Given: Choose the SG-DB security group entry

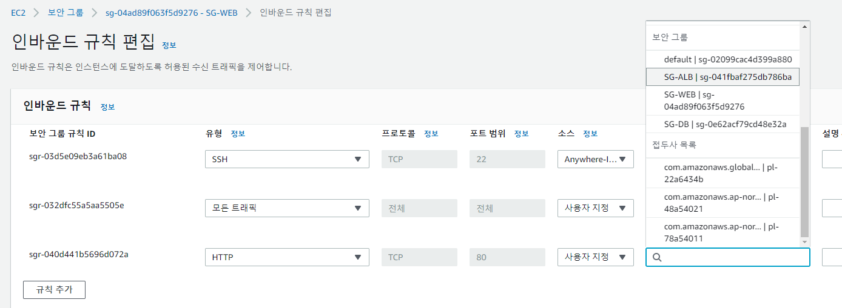Looking at the screenshot, I should tap(723, 124).
